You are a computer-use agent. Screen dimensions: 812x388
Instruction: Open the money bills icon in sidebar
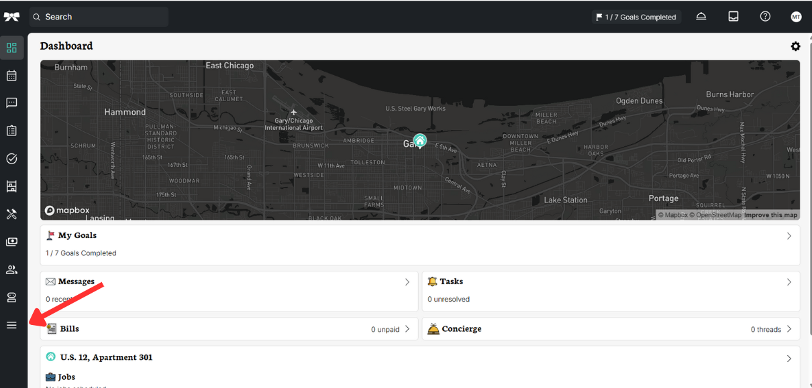coord(11,242)
